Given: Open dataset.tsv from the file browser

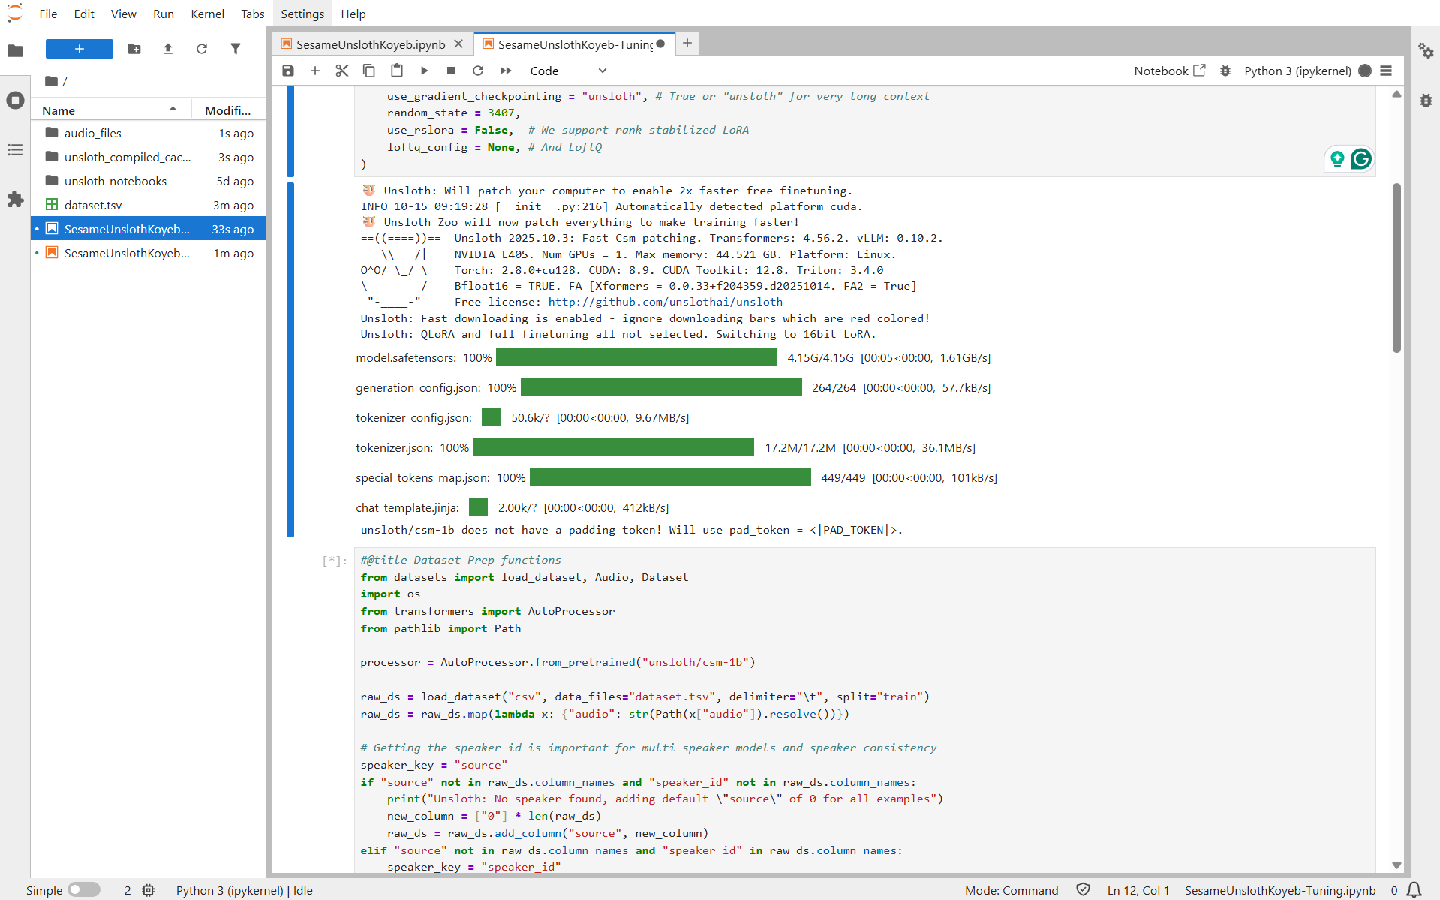Looking at the screenshot, I should pyautogui.click(x=93, y=204).
